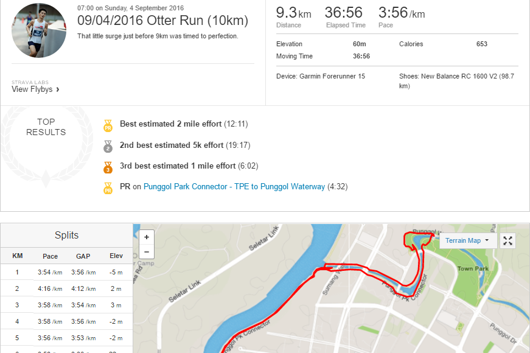Click the PR medal beside Punggol Park Connector
530x353 pixels.
pos(108,188)
